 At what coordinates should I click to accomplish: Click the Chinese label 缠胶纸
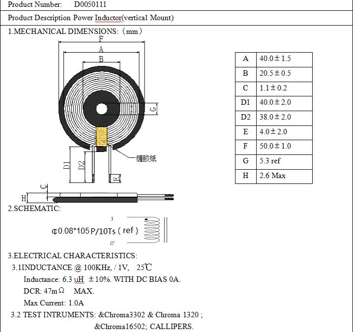click(x=146, y=159)
